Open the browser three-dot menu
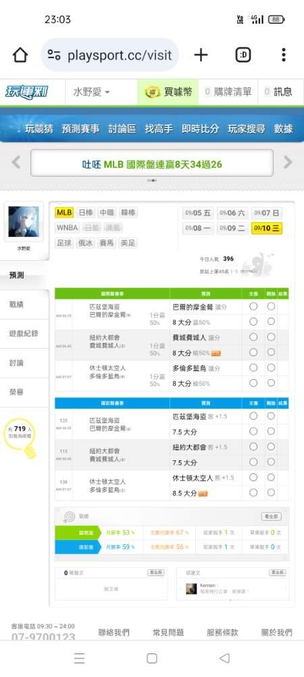 pyautogui.click(x=283, y=55)
